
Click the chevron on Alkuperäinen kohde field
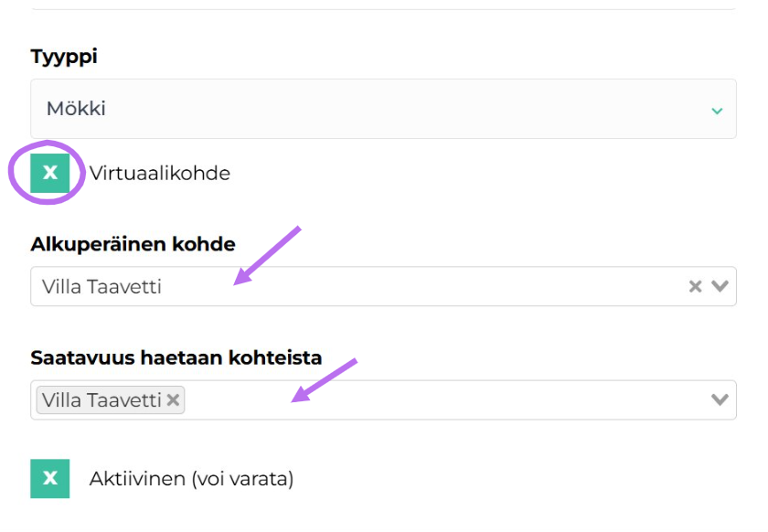pos(718,285)
